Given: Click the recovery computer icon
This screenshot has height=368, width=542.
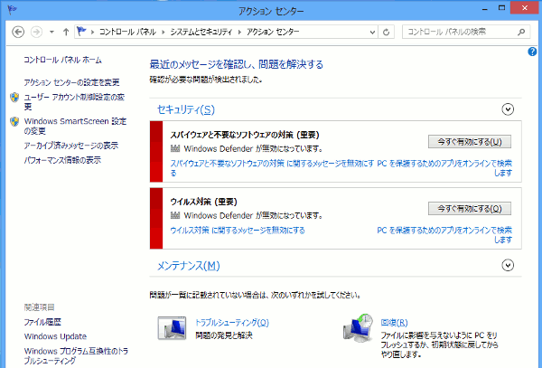Looking at the screenshot, I should click(358, 328).
